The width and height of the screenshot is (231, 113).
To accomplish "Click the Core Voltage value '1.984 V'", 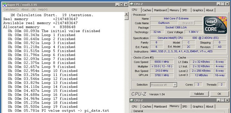I will coord(194,32).
